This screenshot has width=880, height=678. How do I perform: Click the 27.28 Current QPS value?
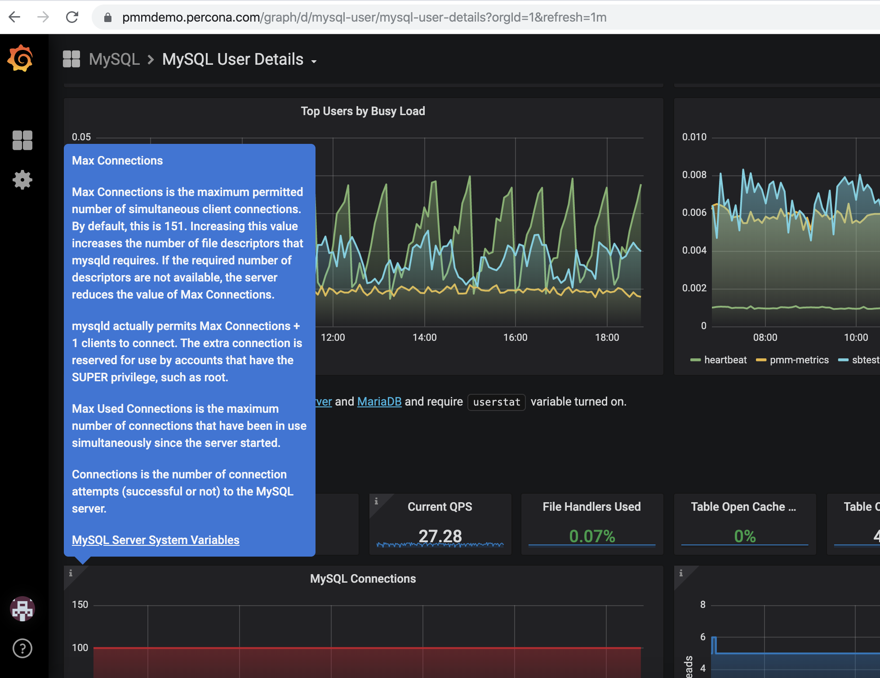point(440,536)
